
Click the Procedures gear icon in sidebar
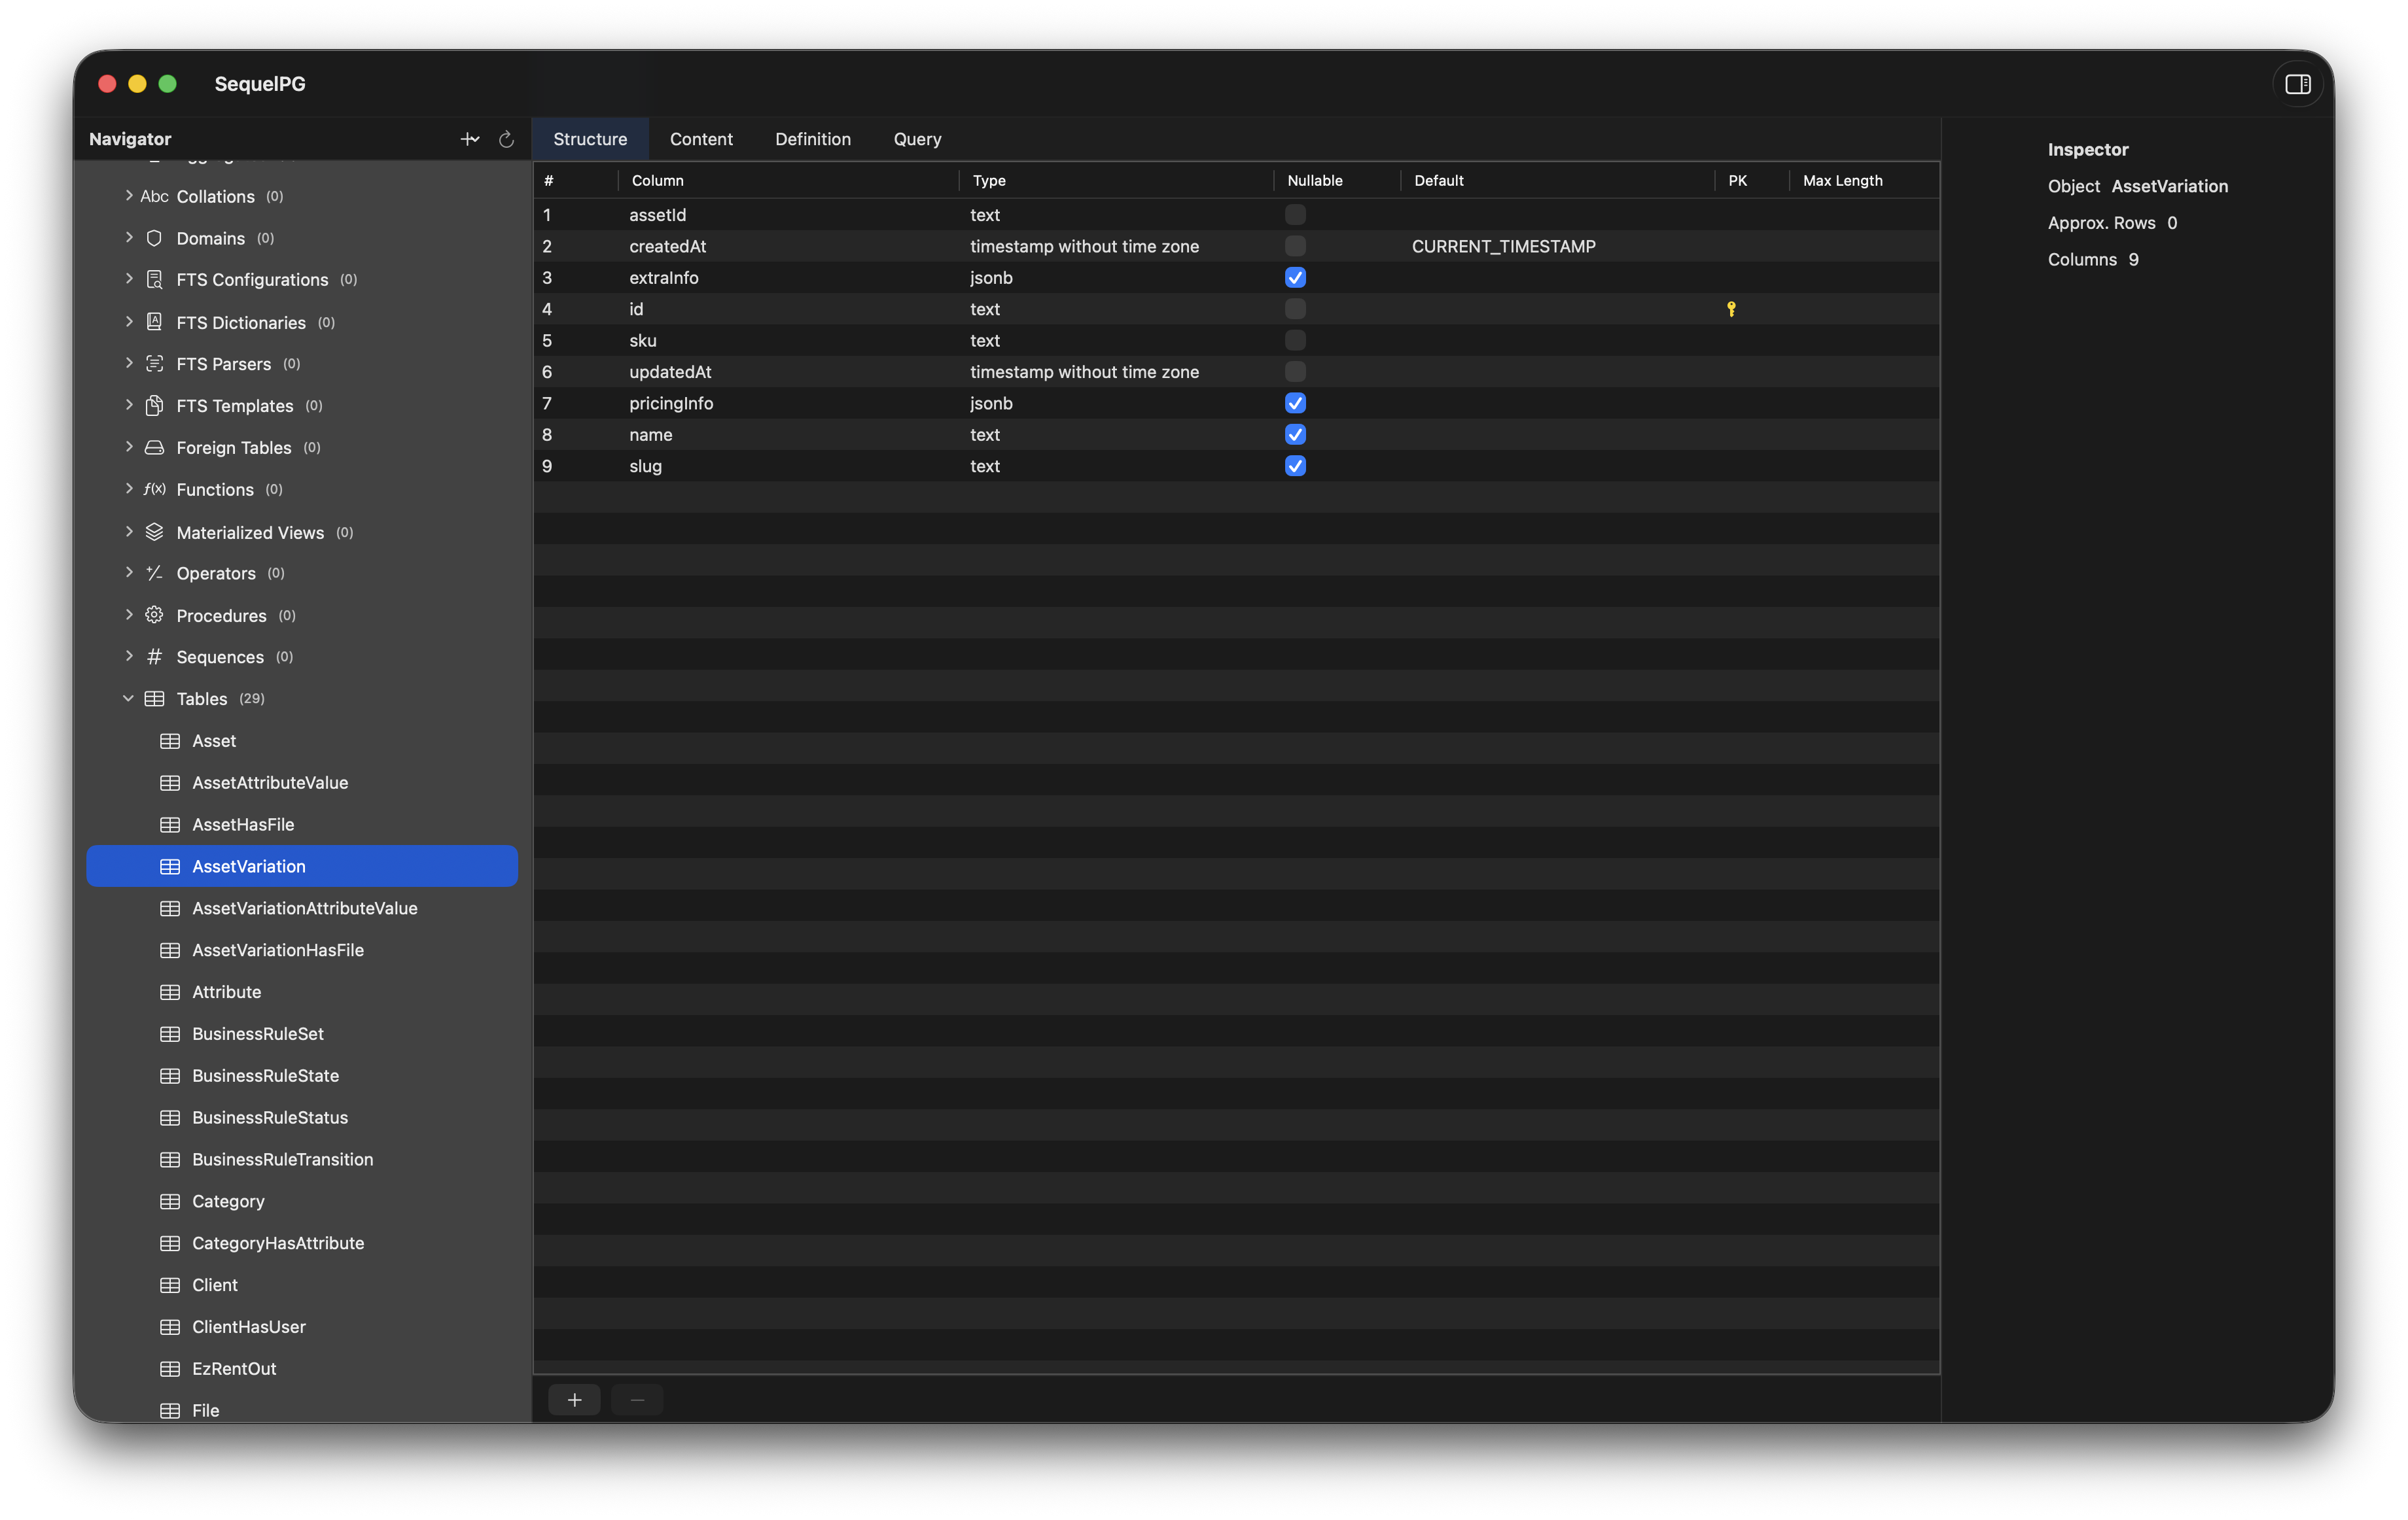[x=154, y=615]
